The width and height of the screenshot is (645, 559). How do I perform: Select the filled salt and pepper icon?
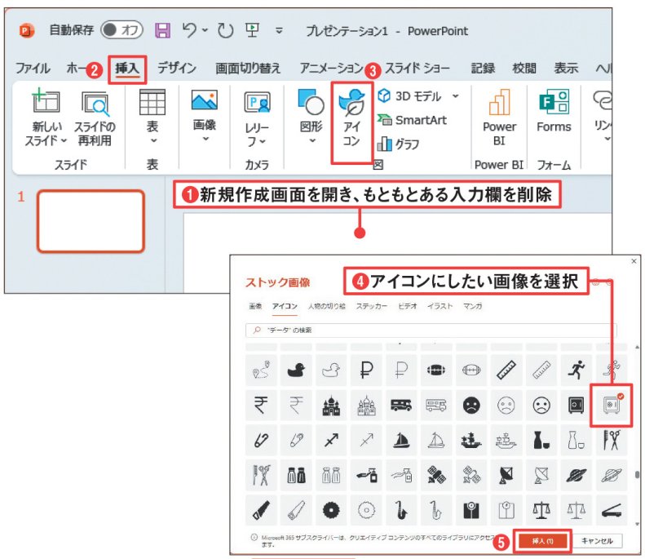pyautogui.click(x=296, y=476)
